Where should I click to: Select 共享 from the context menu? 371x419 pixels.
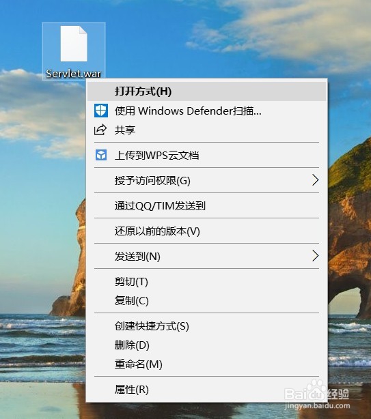tap(207, 130)
